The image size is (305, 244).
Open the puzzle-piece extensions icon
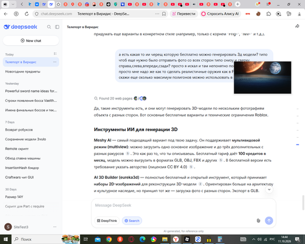tap(268, 14)
